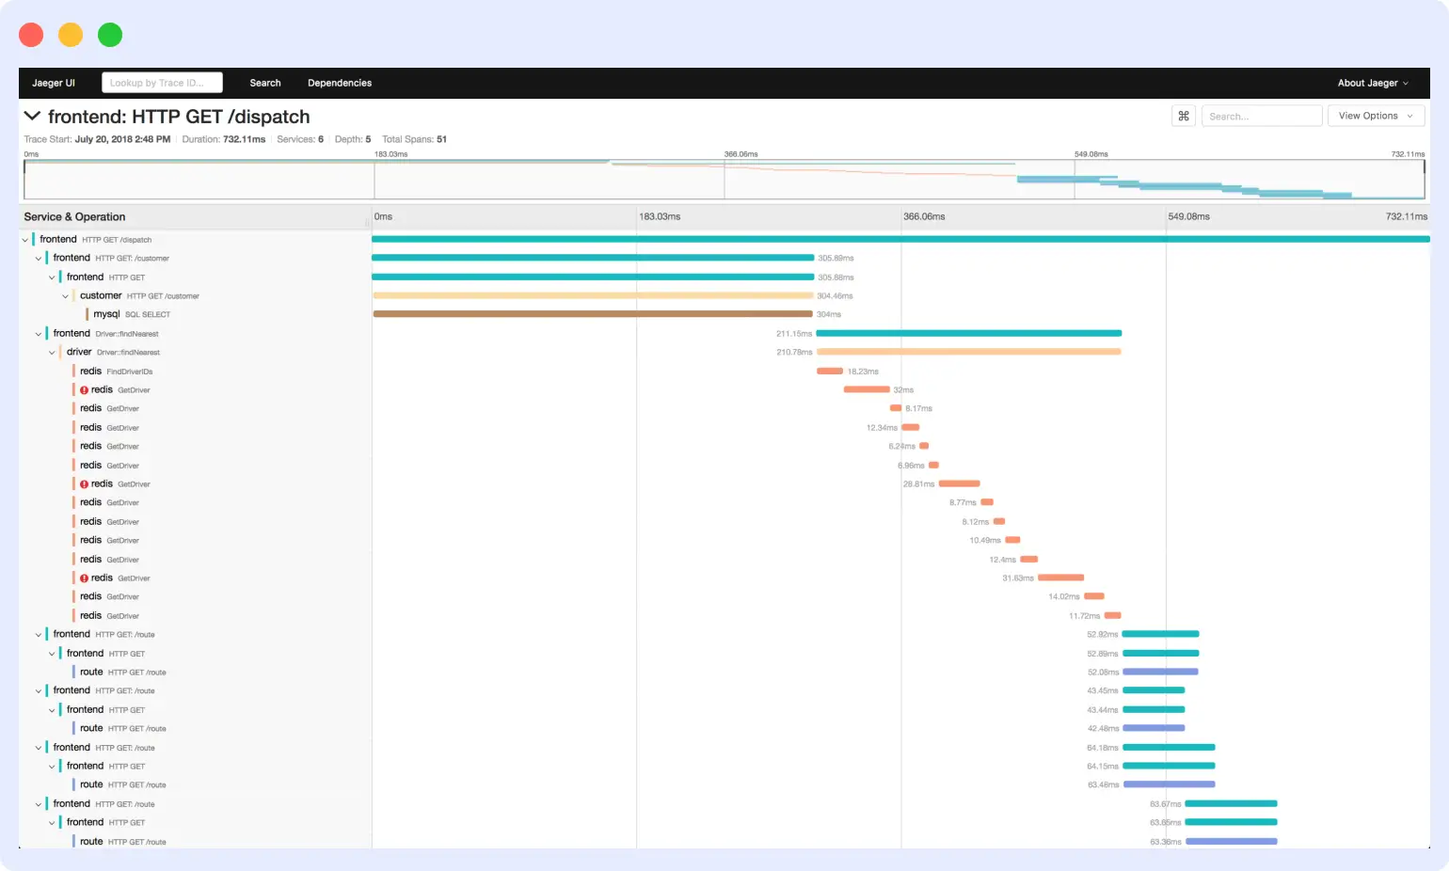Click root frontend dispatch teal bar
Image resolution: width=1449 pixels, height=871 pixels.
(x=900, y=239)
